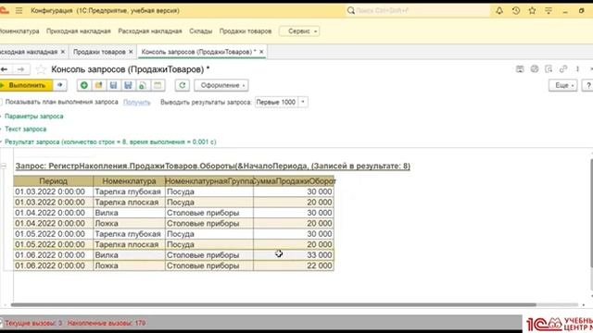Select the 22 000 cell

click(x=294, y=265)
